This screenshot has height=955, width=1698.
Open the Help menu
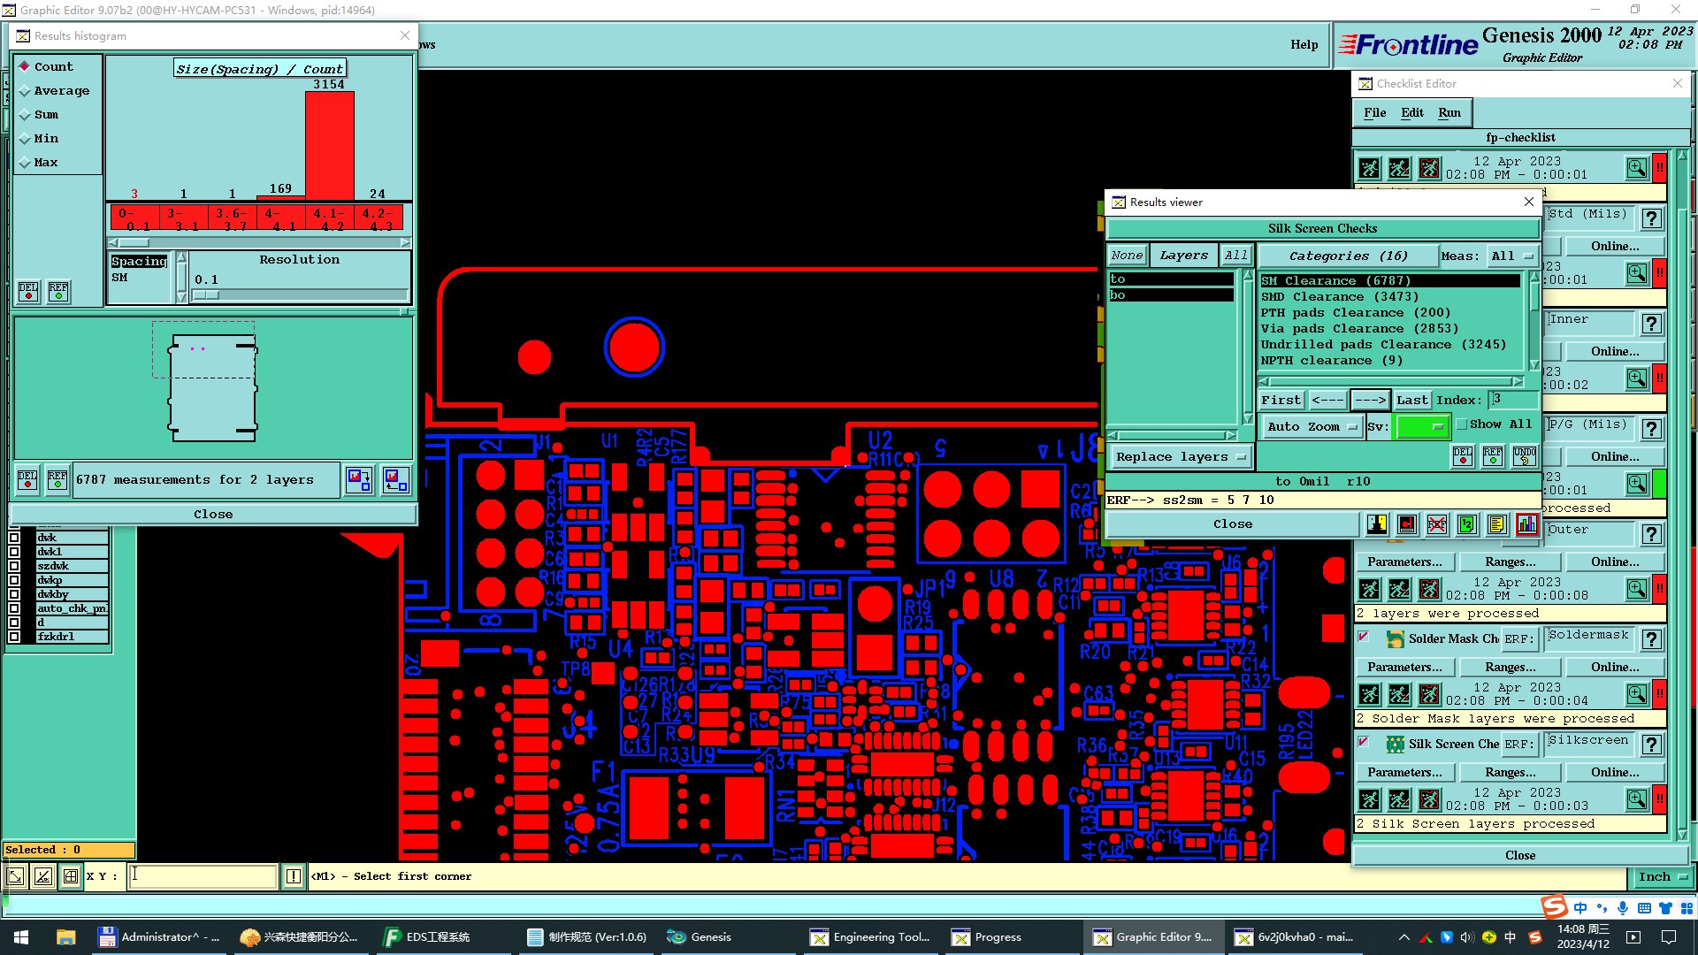click(1304, 44)
